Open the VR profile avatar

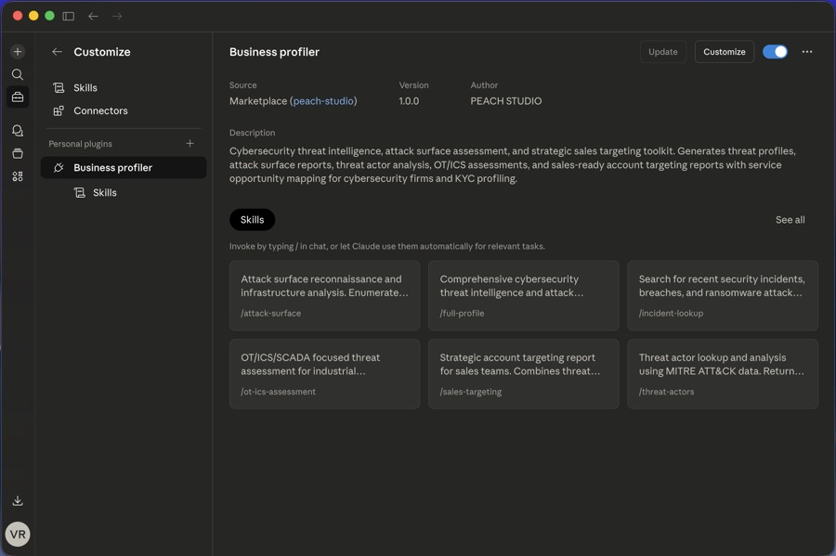(x=17, y=534)
